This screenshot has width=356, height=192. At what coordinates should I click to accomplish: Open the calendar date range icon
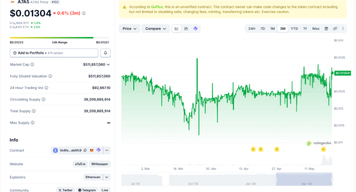pos(326,28)
